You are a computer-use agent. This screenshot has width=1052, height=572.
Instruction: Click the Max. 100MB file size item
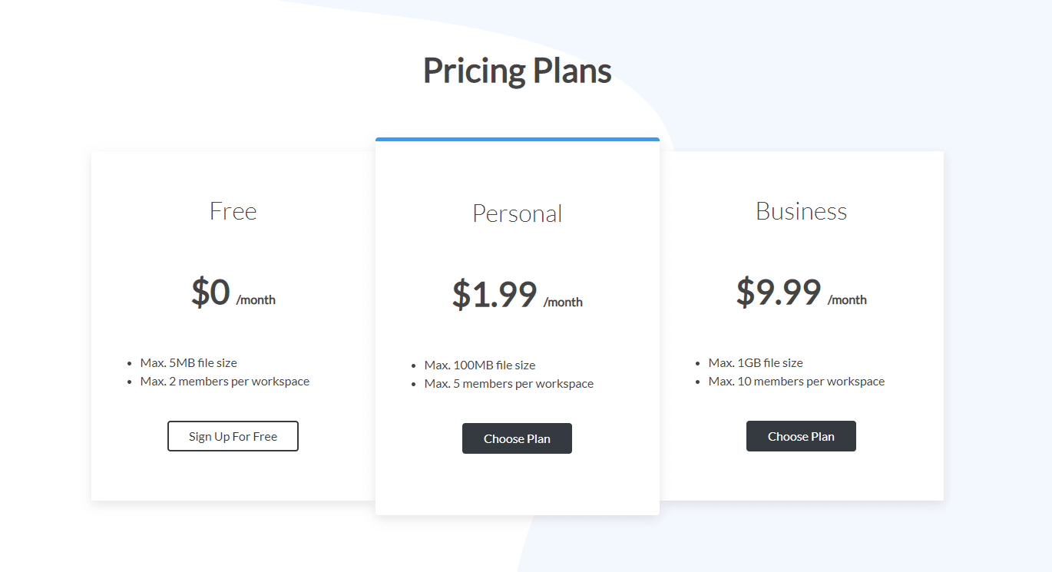[x=480, y=365]
